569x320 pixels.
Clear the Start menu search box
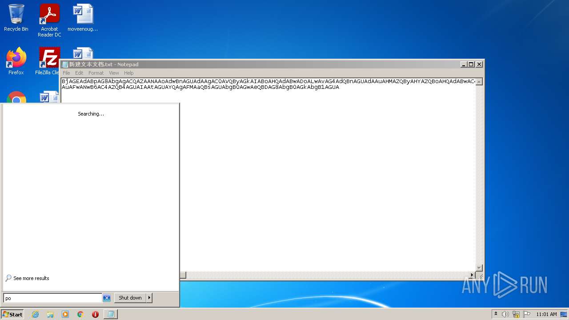click(x=107, y=298)
